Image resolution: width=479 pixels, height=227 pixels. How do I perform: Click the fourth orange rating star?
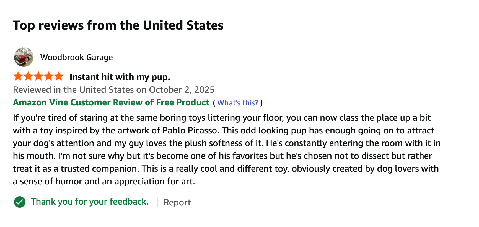[49, 76]
